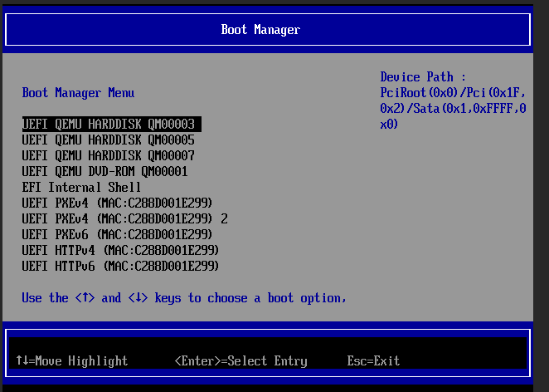Select first UEFI PXEv4 MAC:C288D001E299 entry
The height and width of the screenshot is (392, 549).
pos(117,203)
